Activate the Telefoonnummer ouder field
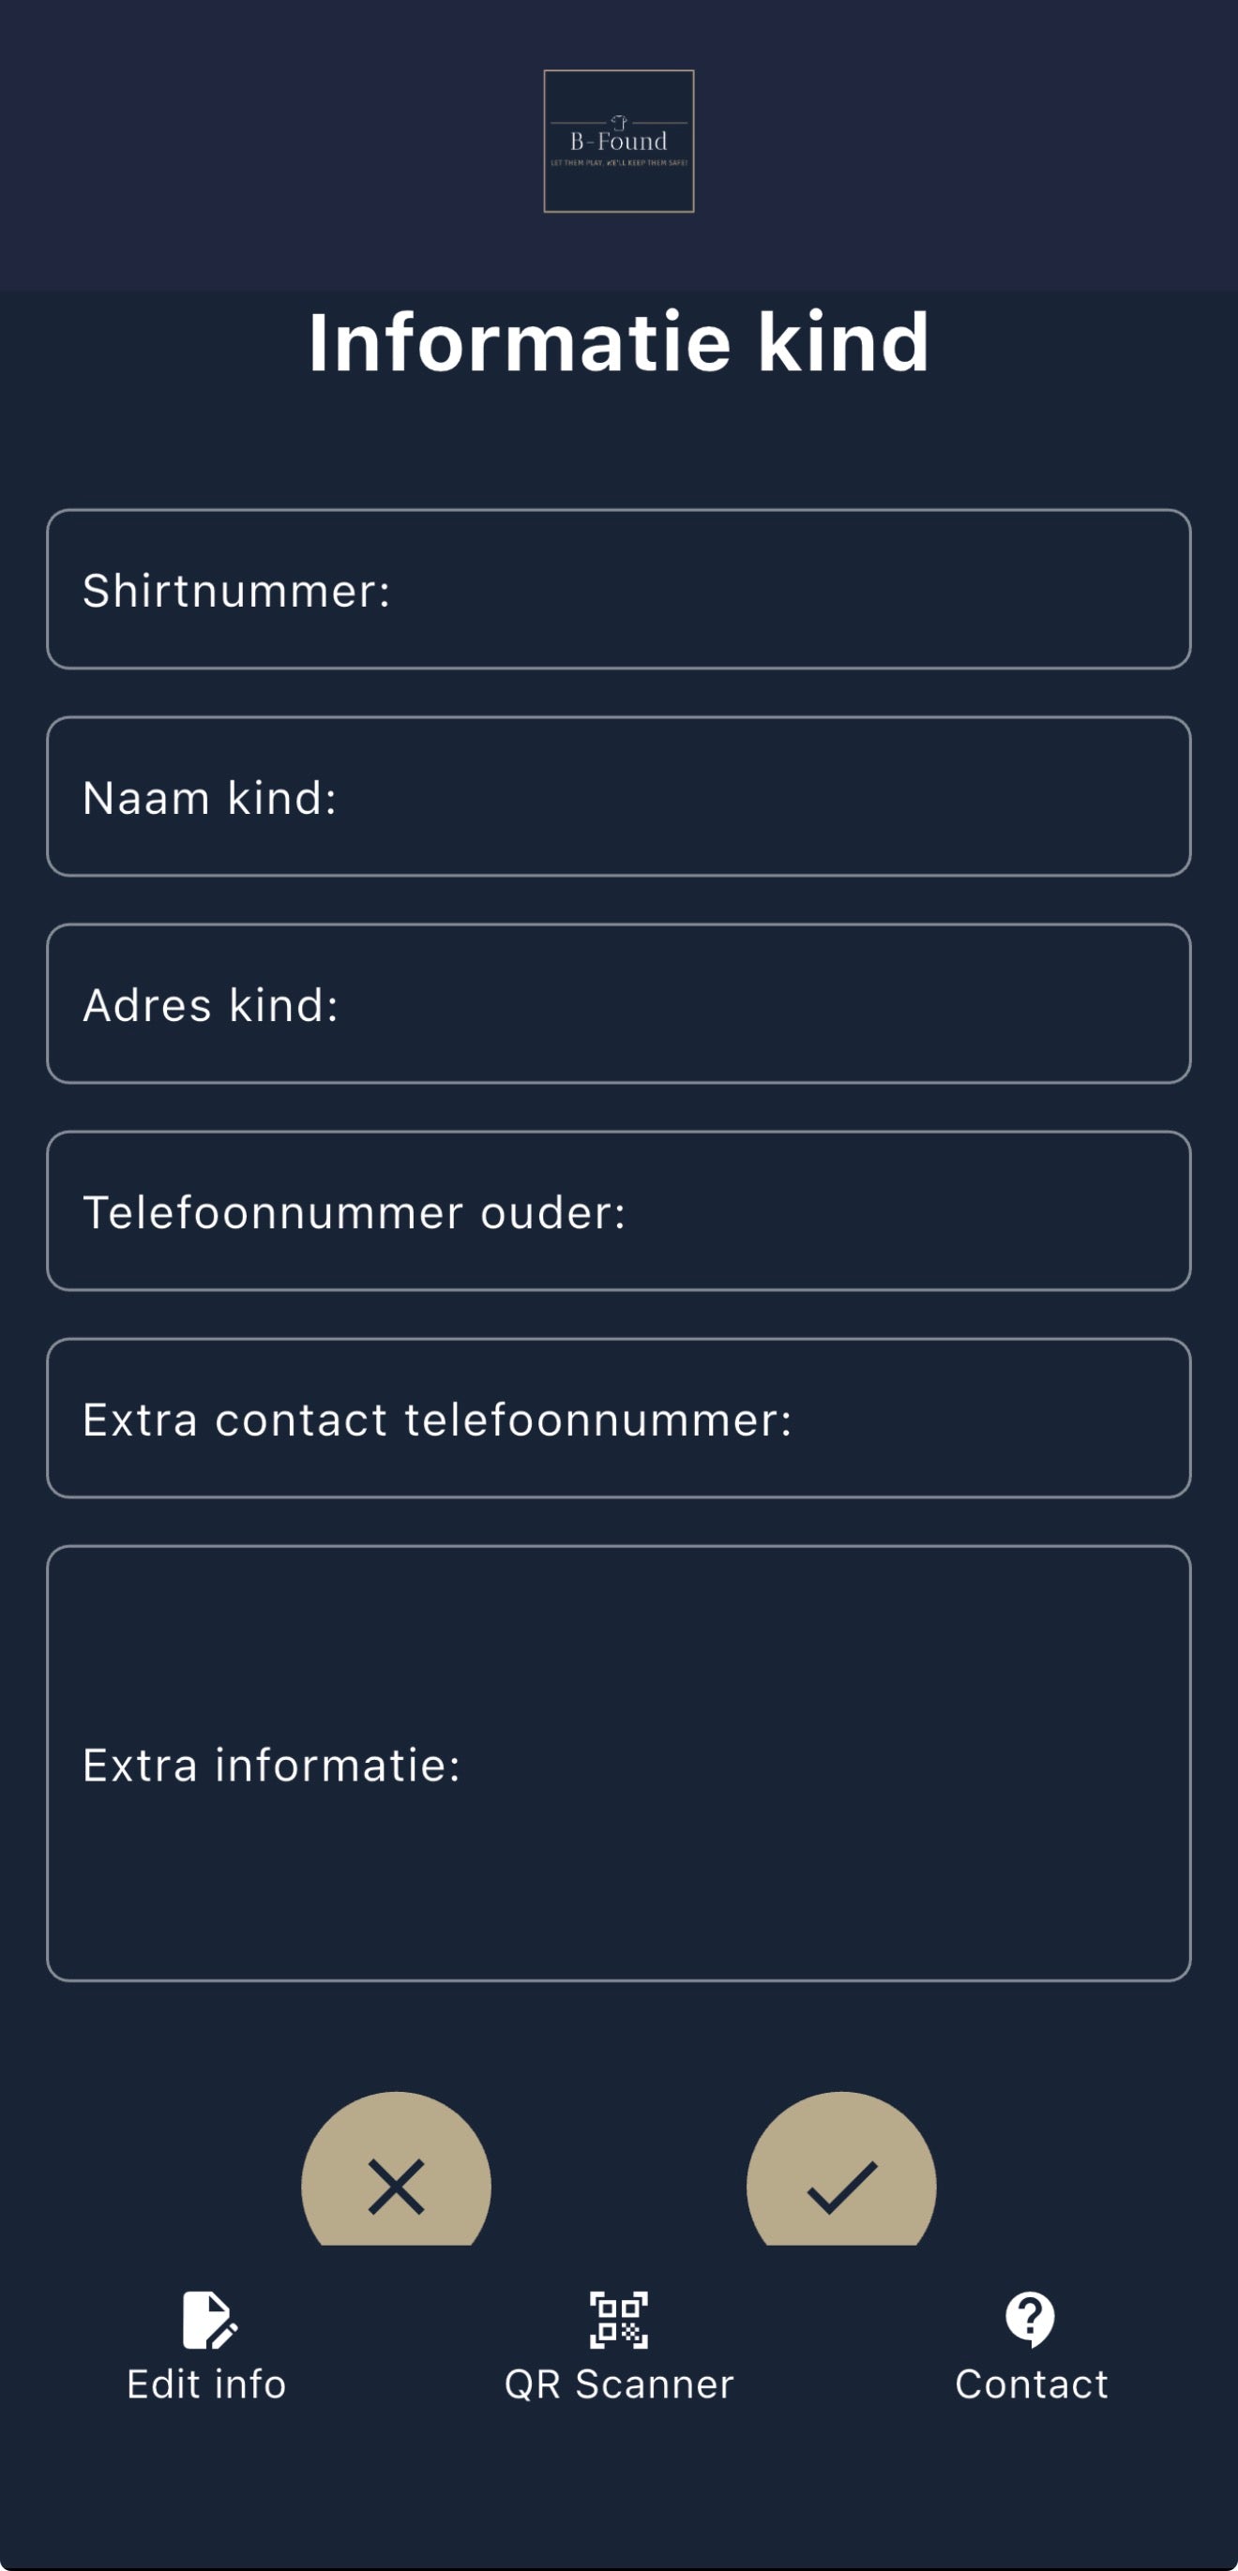Viewport: 1238px width, 2571px height. tap(619, 1210)
